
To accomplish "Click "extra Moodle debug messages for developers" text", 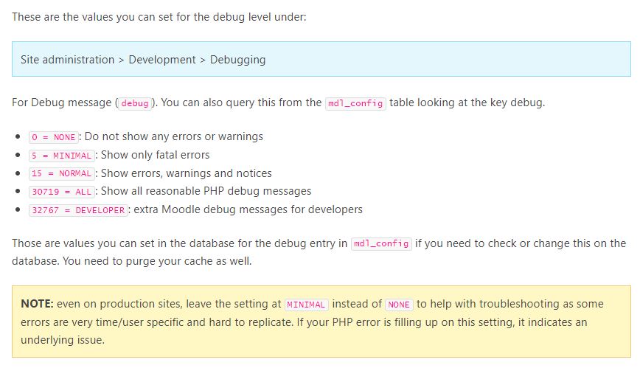I will [x=248, y=209].
